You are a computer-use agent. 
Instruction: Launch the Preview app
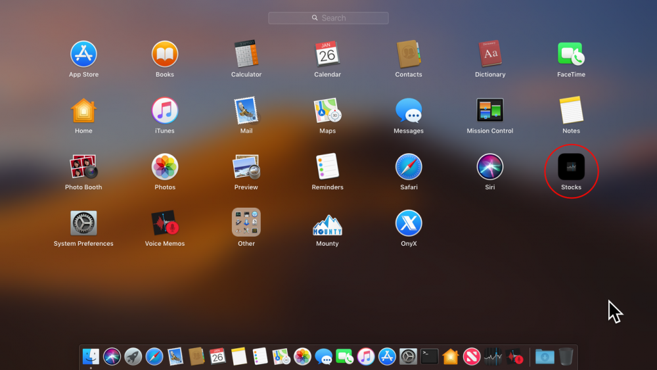pos(246,167)
